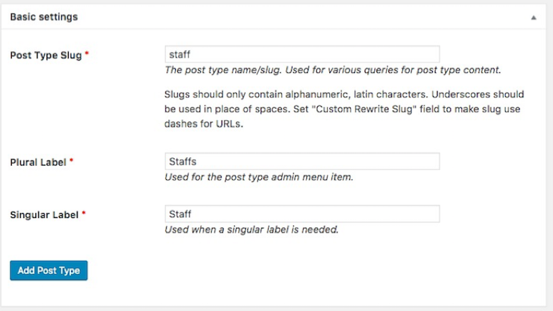Collapse the Basic settings panel arrow

[x=534, y=17]
